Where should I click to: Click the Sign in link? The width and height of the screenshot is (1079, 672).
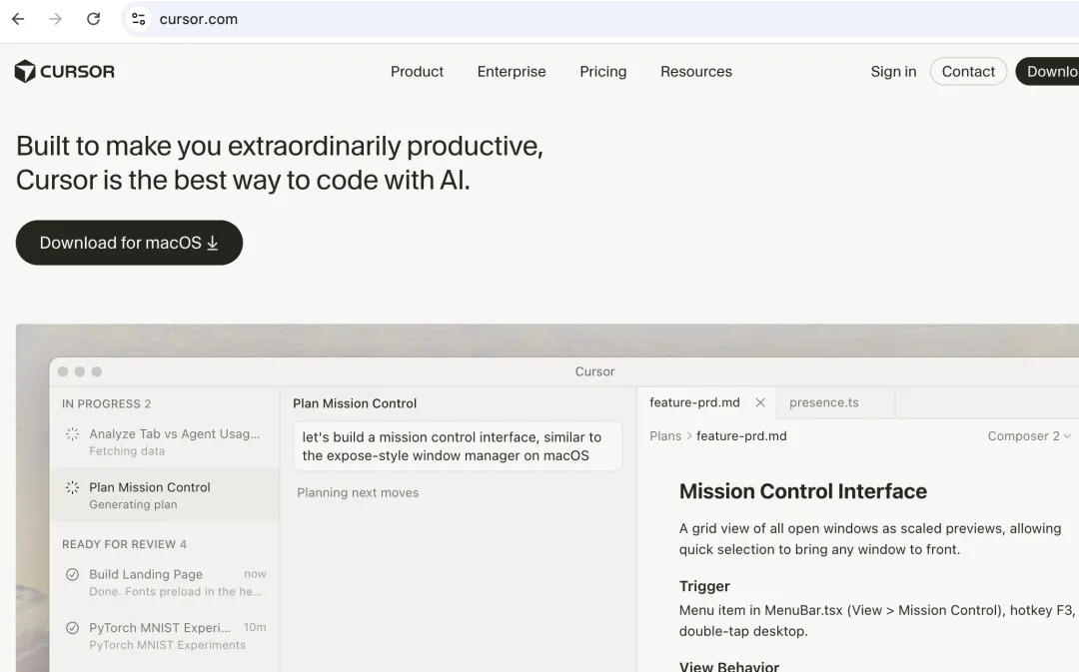(x=893, y=72)
